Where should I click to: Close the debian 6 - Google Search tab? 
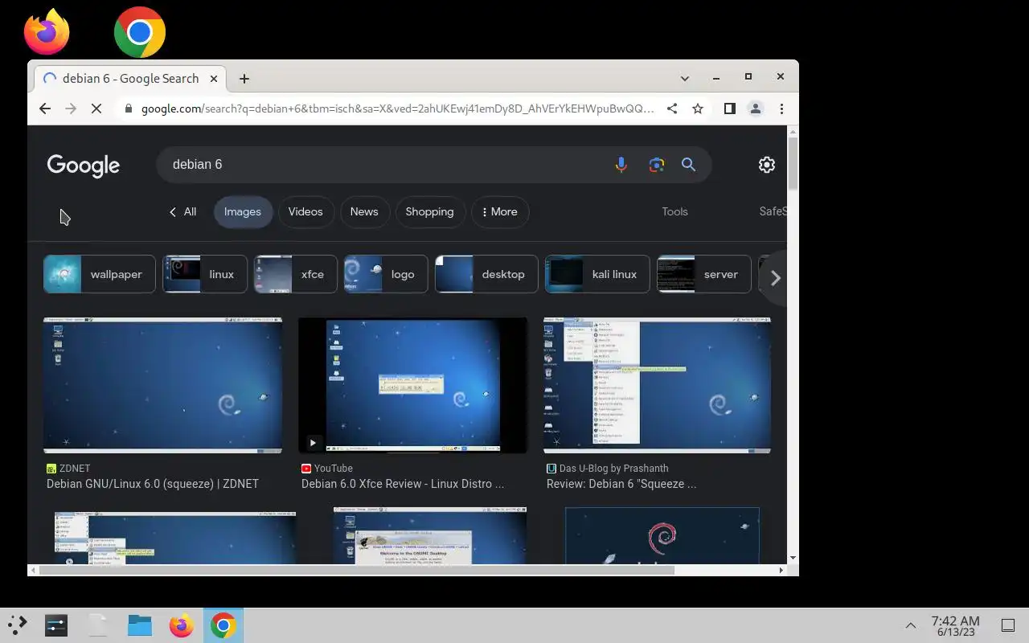[214, 79]
